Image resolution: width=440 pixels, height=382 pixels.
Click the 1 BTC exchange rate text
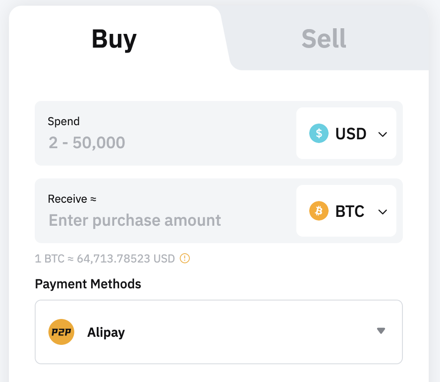104,258
